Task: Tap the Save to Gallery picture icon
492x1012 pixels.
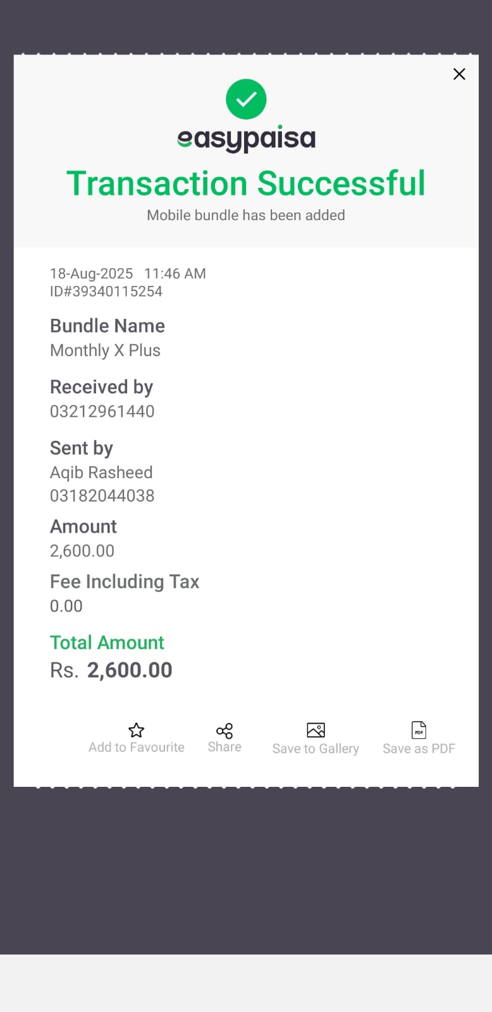Action: click(316, 730)
